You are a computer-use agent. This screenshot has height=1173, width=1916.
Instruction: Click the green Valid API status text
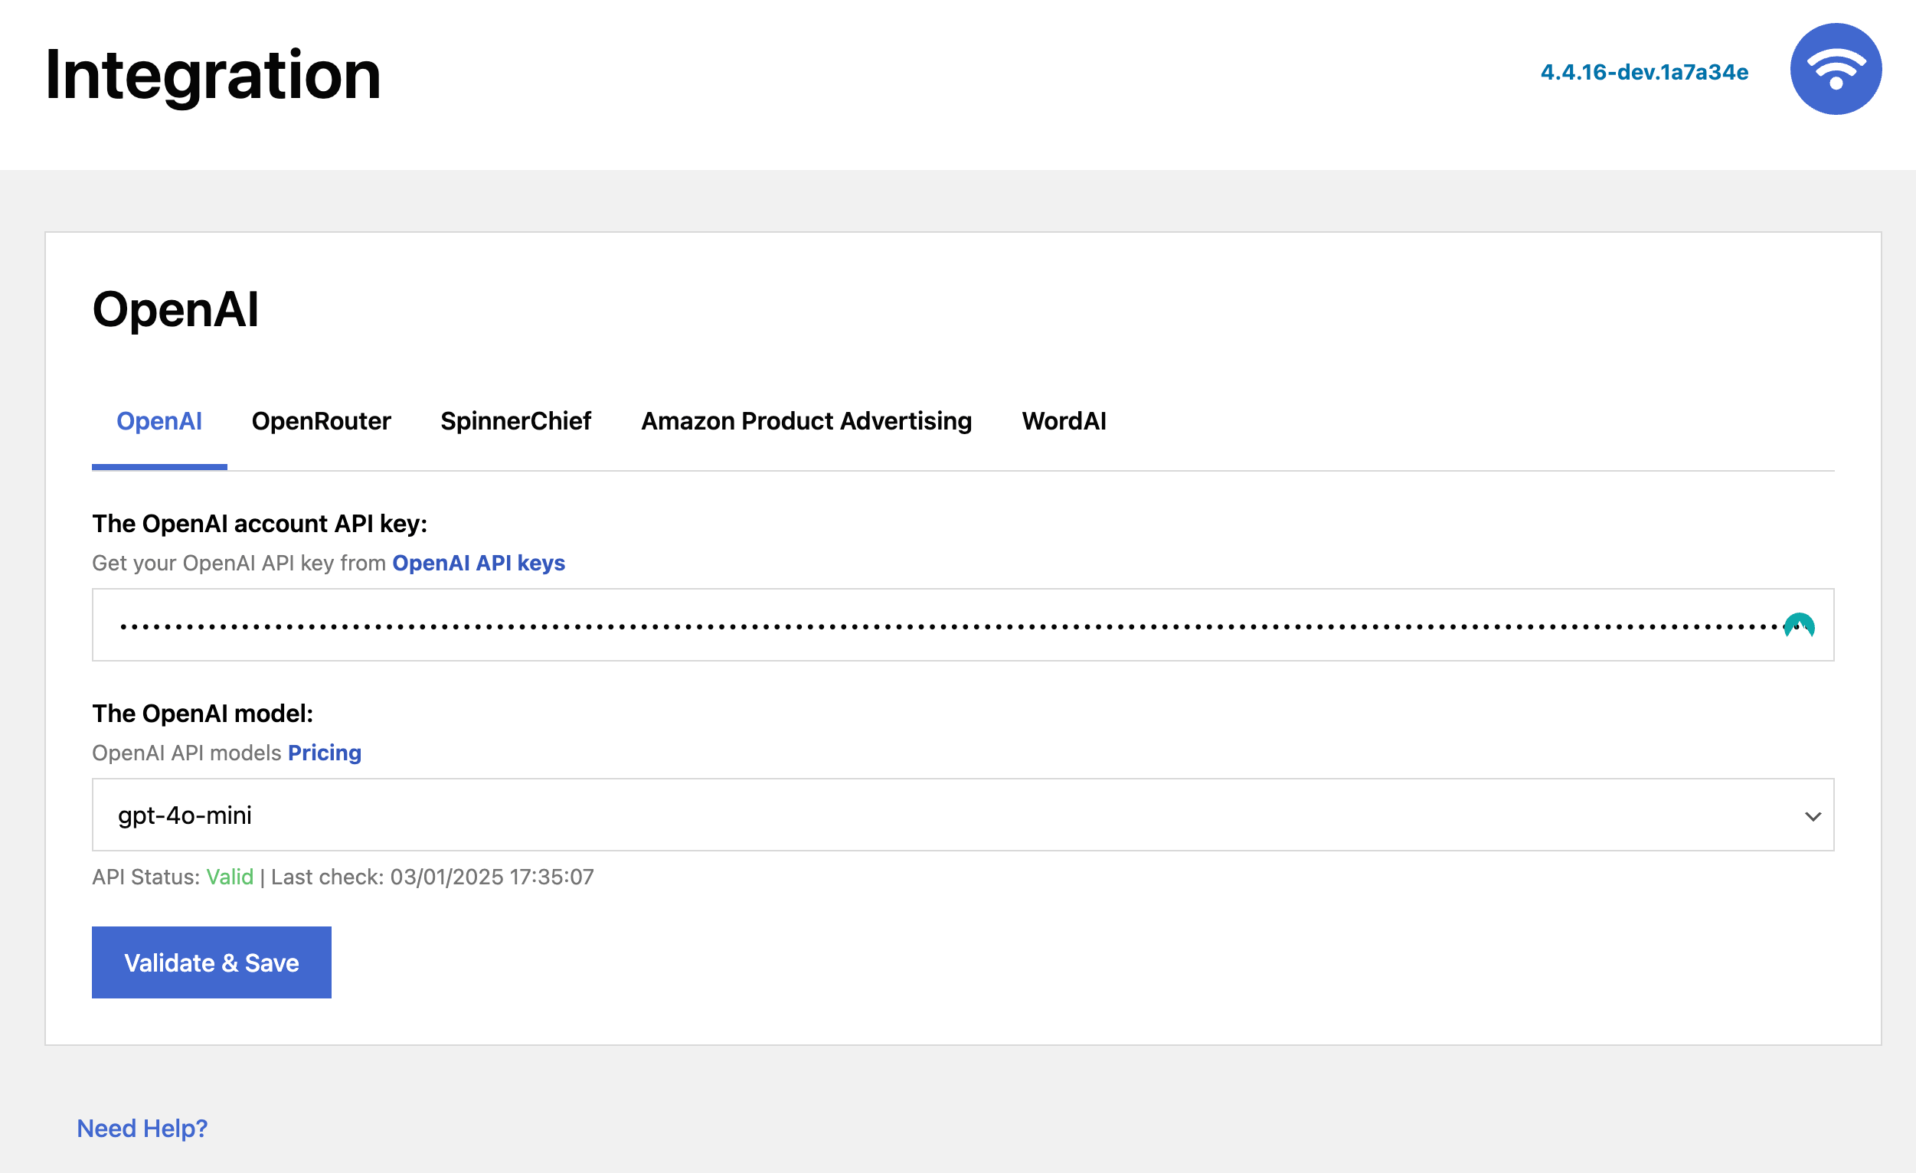pos(230,877)
